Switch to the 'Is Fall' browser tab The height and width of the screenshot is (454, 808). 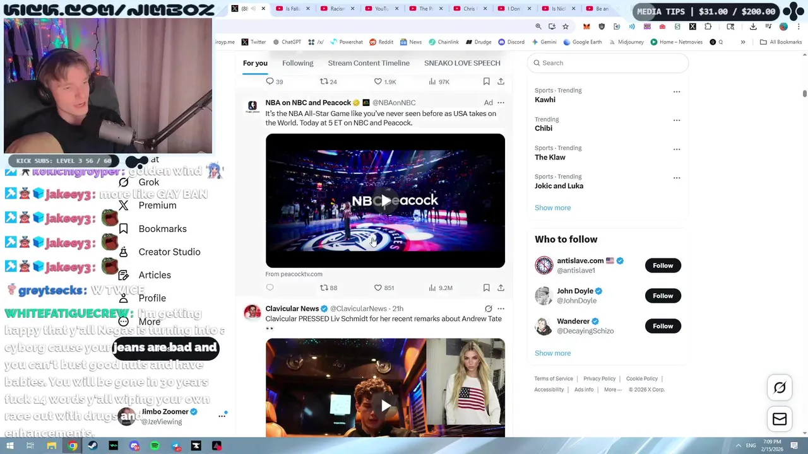292,9
